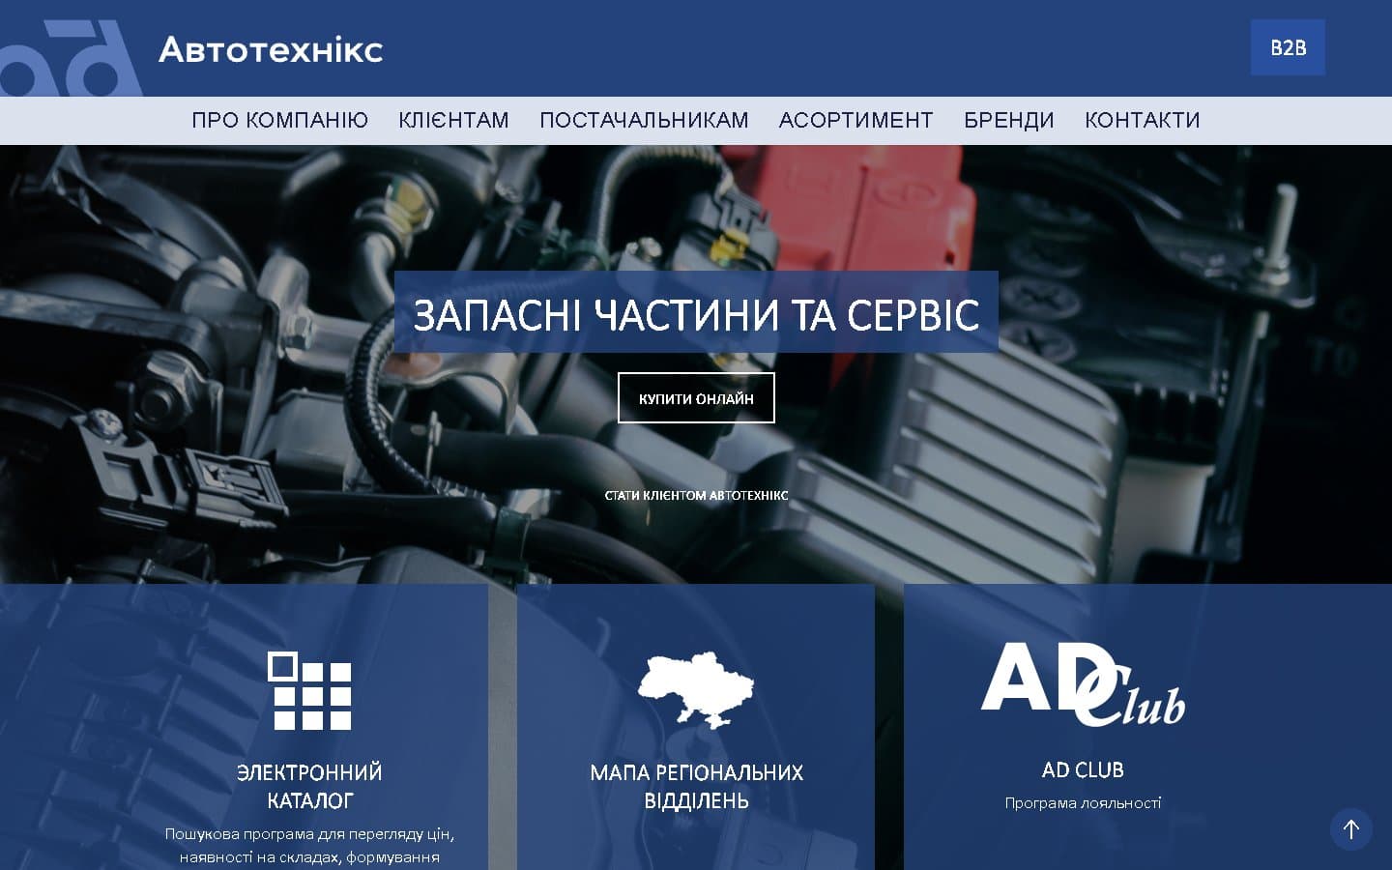Go to the ПОСТАЧАЛЬНИКАМ menu item
The height and width of the screenshot is (870, 1392).
click(644, 120)
